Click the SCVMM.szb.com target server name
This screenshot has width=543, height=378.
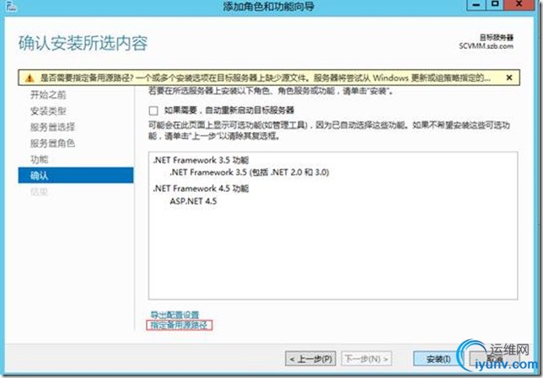487,46
